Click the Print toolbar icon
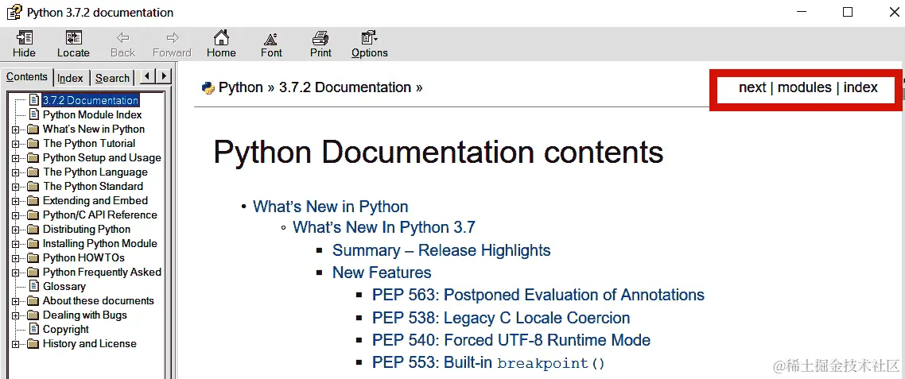This screenshot has height=379, width=905. coord(320,38)
